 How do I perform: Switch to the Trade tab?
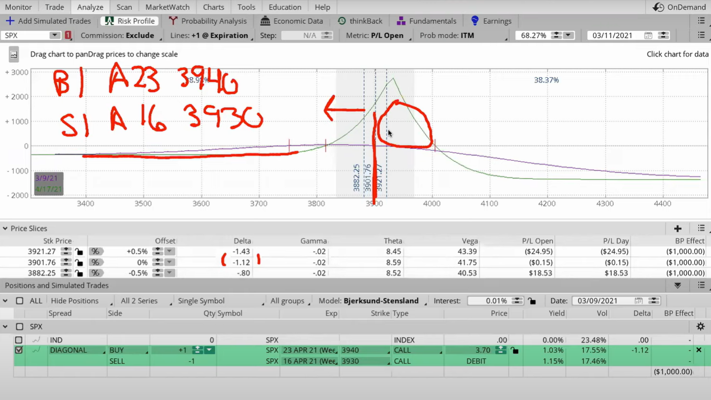click(x=54, y=7)
